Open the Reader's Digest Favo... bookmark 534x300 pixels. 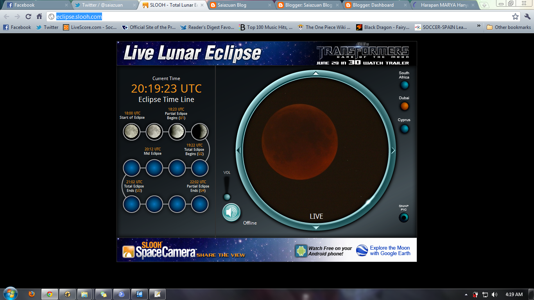point(208,27)
